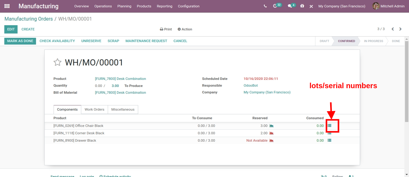This screenshot has width=409, height=177.
Task: Open the Configuration menu
Action: click(188, 6)
